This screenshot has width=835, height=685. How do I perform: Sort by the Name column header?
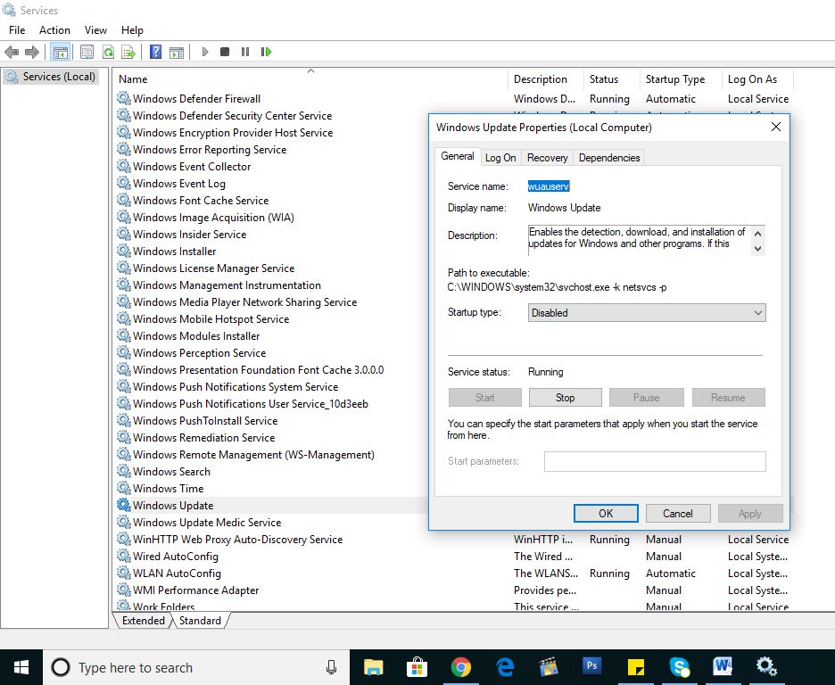coord(311,78)
